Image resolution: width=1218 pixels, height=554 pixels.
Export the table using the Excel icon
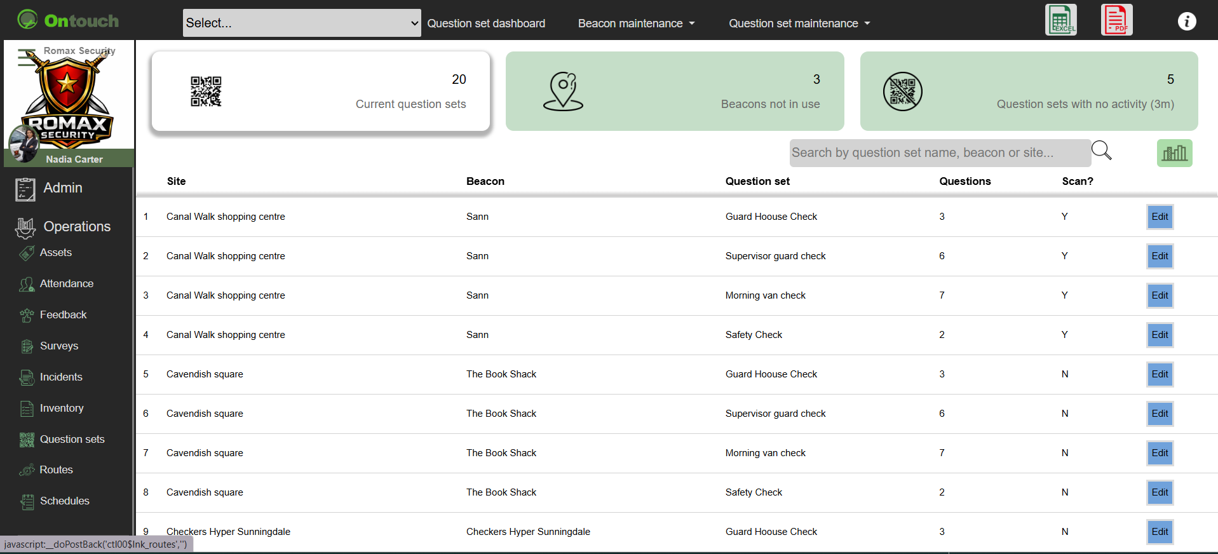tap(1060, 20)
